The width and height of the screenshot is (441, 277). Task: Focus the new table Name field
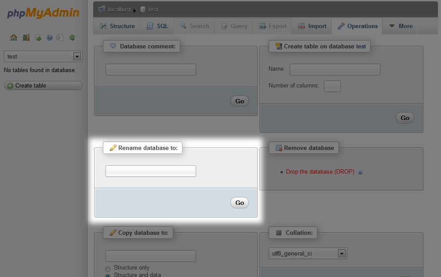point(335,69)
